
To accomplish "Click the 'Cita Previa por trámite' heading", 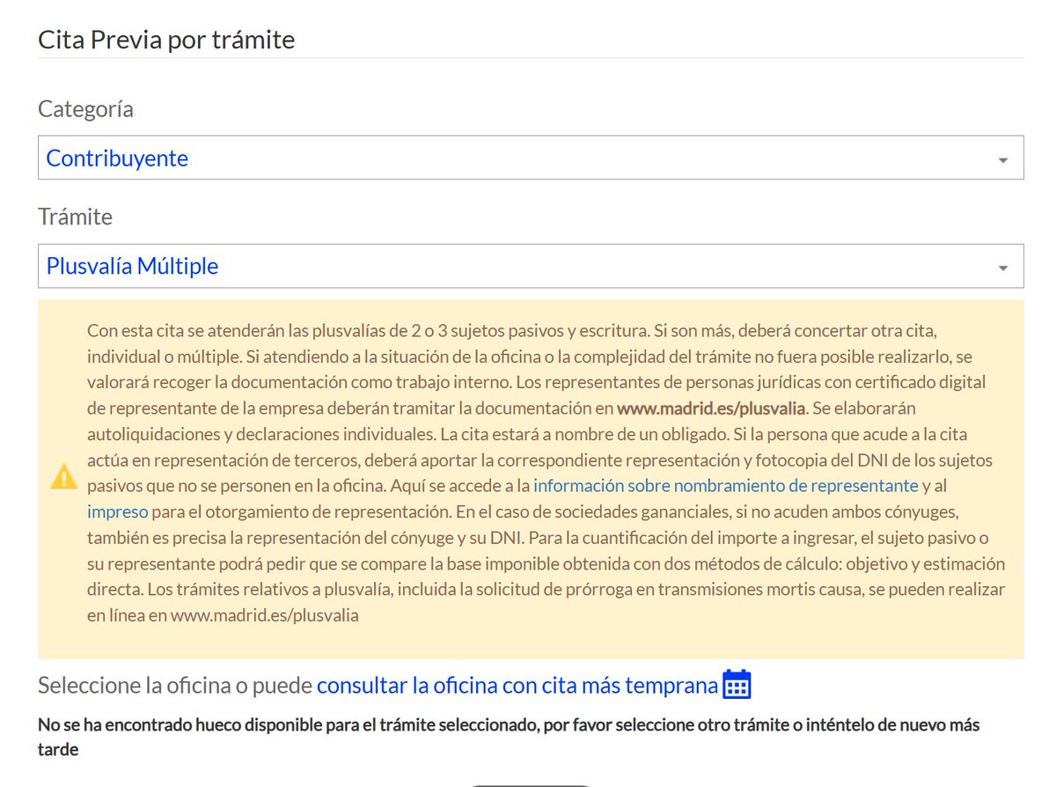I will click(x=166, y=40).
